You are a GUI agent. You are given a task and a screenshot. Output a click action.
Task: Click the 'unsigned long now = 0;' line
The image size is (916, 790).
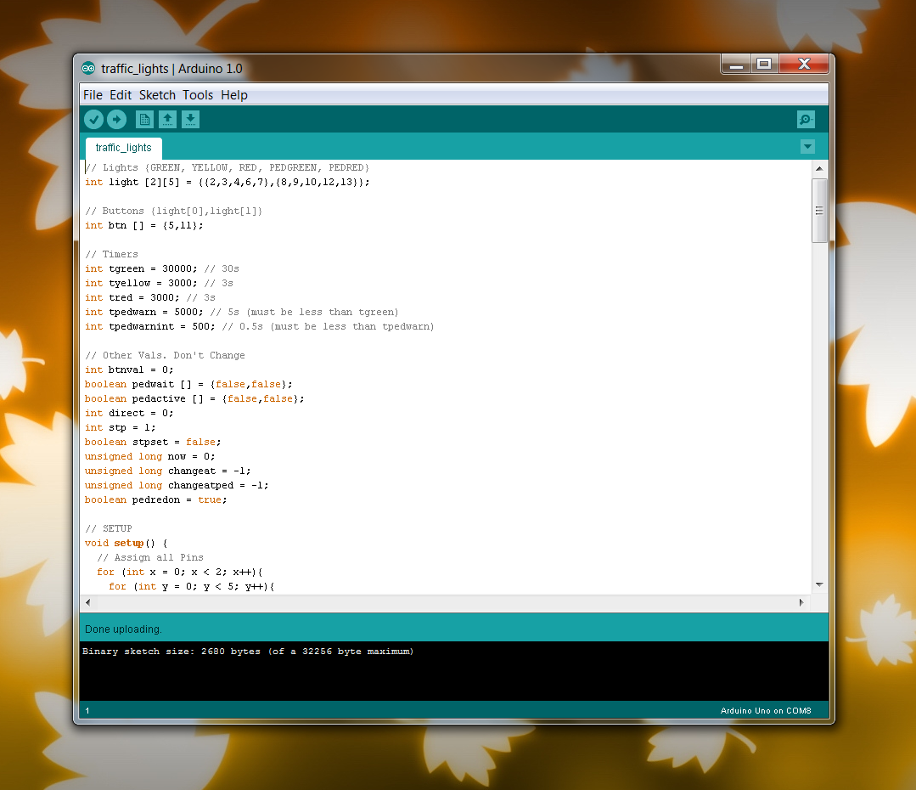point(150,456)
